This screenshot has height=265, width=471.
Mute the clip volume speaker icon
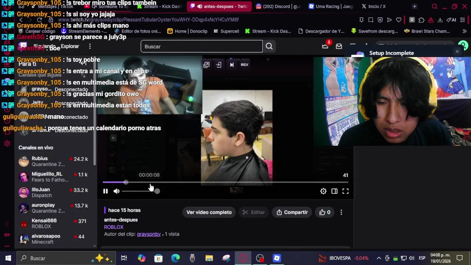tap(116, 191)
